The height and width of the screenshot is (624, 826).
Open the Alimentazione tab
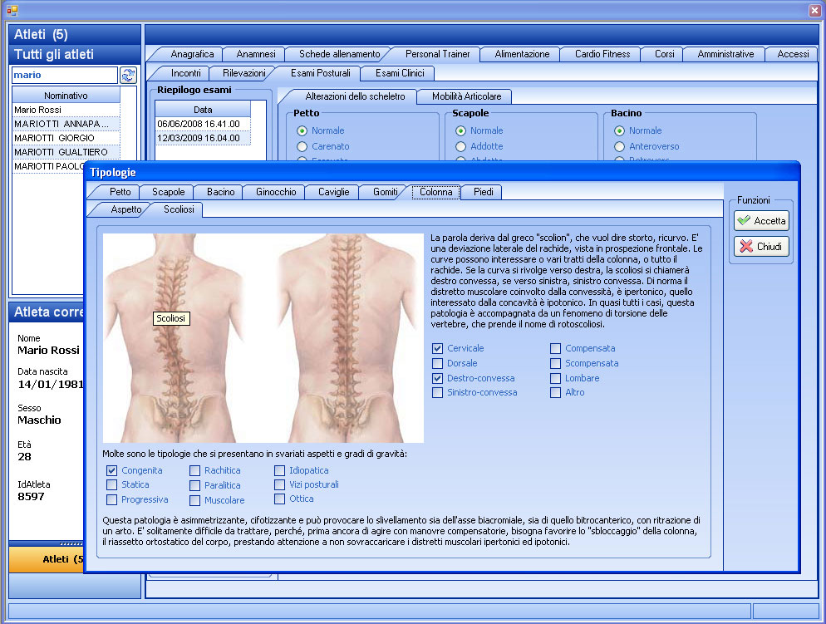522,54
